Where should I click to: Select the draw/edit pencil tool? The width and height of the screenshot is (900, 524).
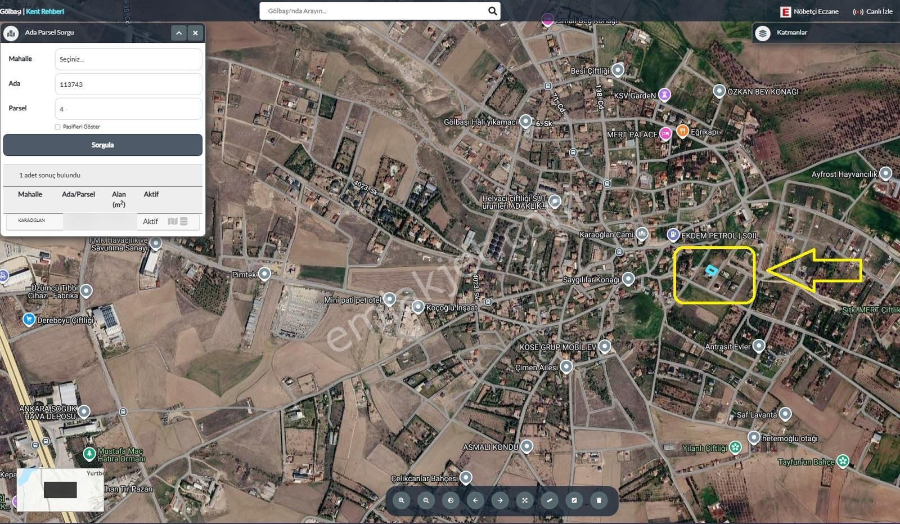574,500
